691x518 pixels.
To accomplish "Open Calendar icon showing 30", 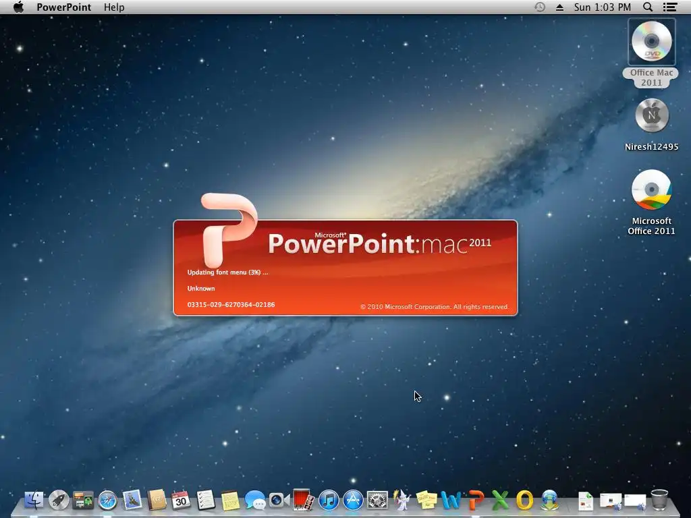I will [x=181, y=500].
